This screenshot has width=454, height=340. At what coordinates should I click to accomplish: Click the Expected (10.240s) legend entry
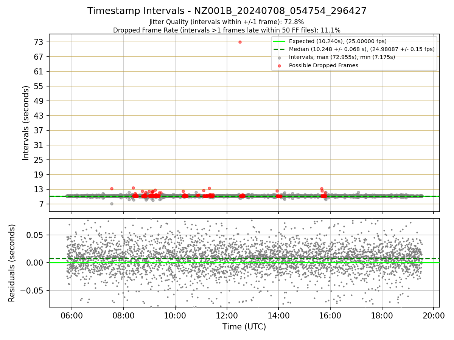coord(338,42)
